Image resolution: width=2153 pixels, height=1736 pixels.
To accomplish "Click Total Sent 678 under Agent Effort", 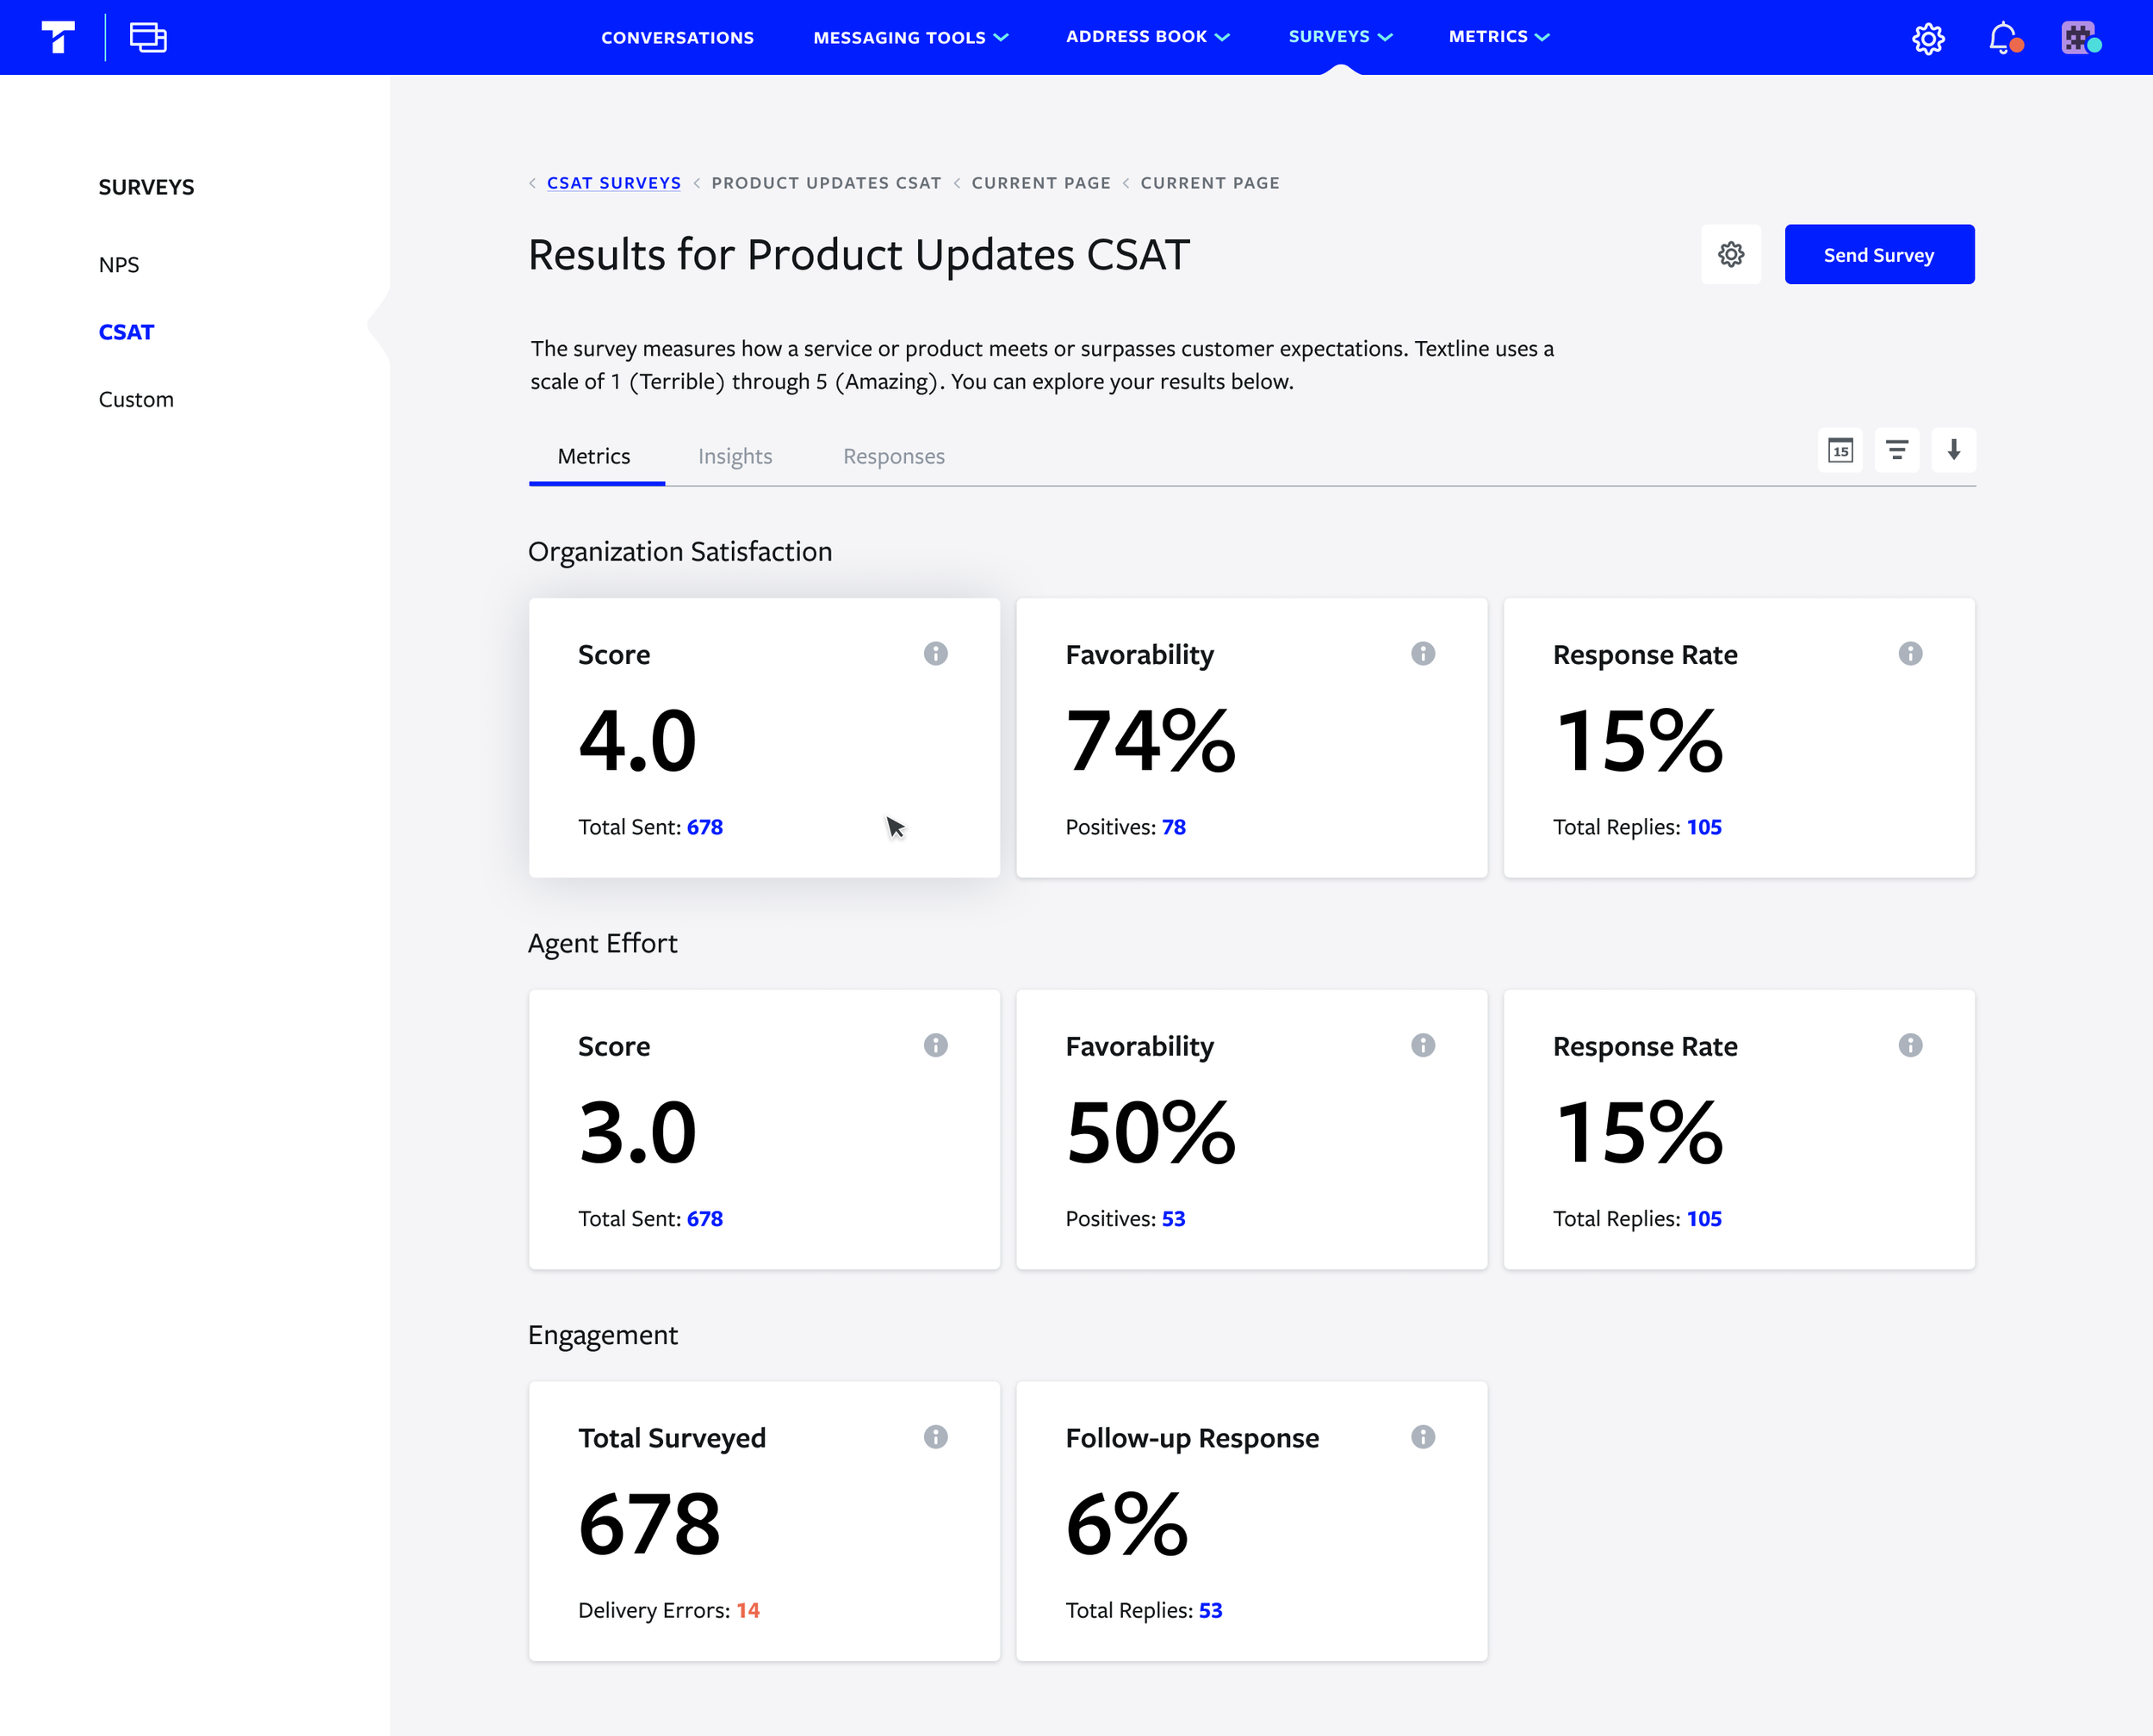I will click(704, 1219).
